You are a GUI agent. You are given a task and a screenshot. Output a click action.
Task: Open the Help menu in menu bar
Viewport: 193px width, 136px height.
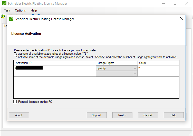34,10
